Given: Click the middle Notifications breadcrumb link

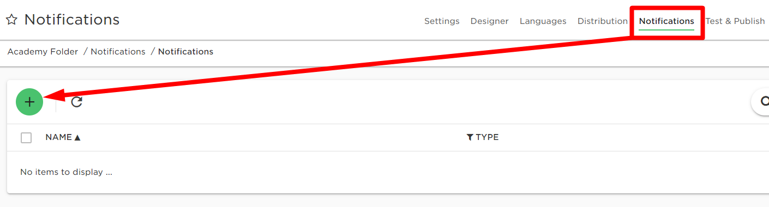Looking at the screenshot, I should tap(118, 52).
